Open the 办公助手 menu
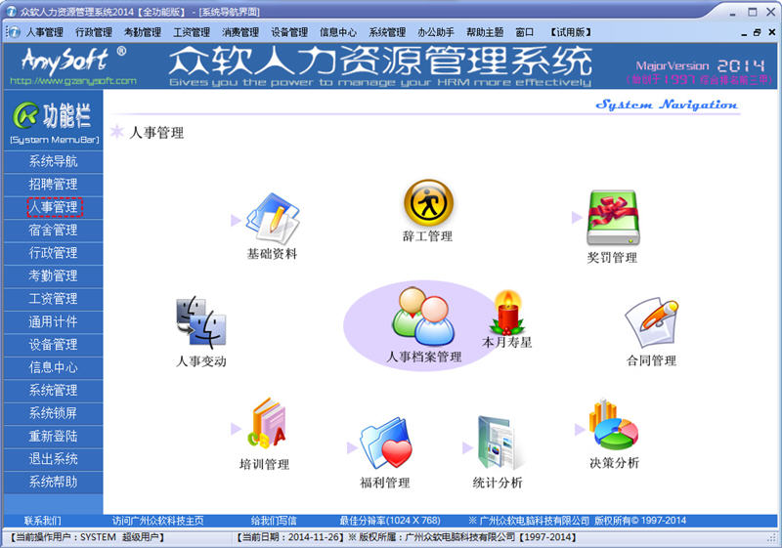Viewport: 782px width, 548px height. click(436, 33)
